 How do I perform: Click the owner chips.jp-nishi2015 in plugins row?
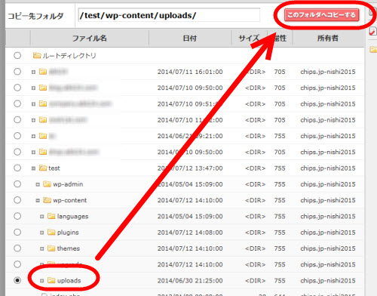328,233
